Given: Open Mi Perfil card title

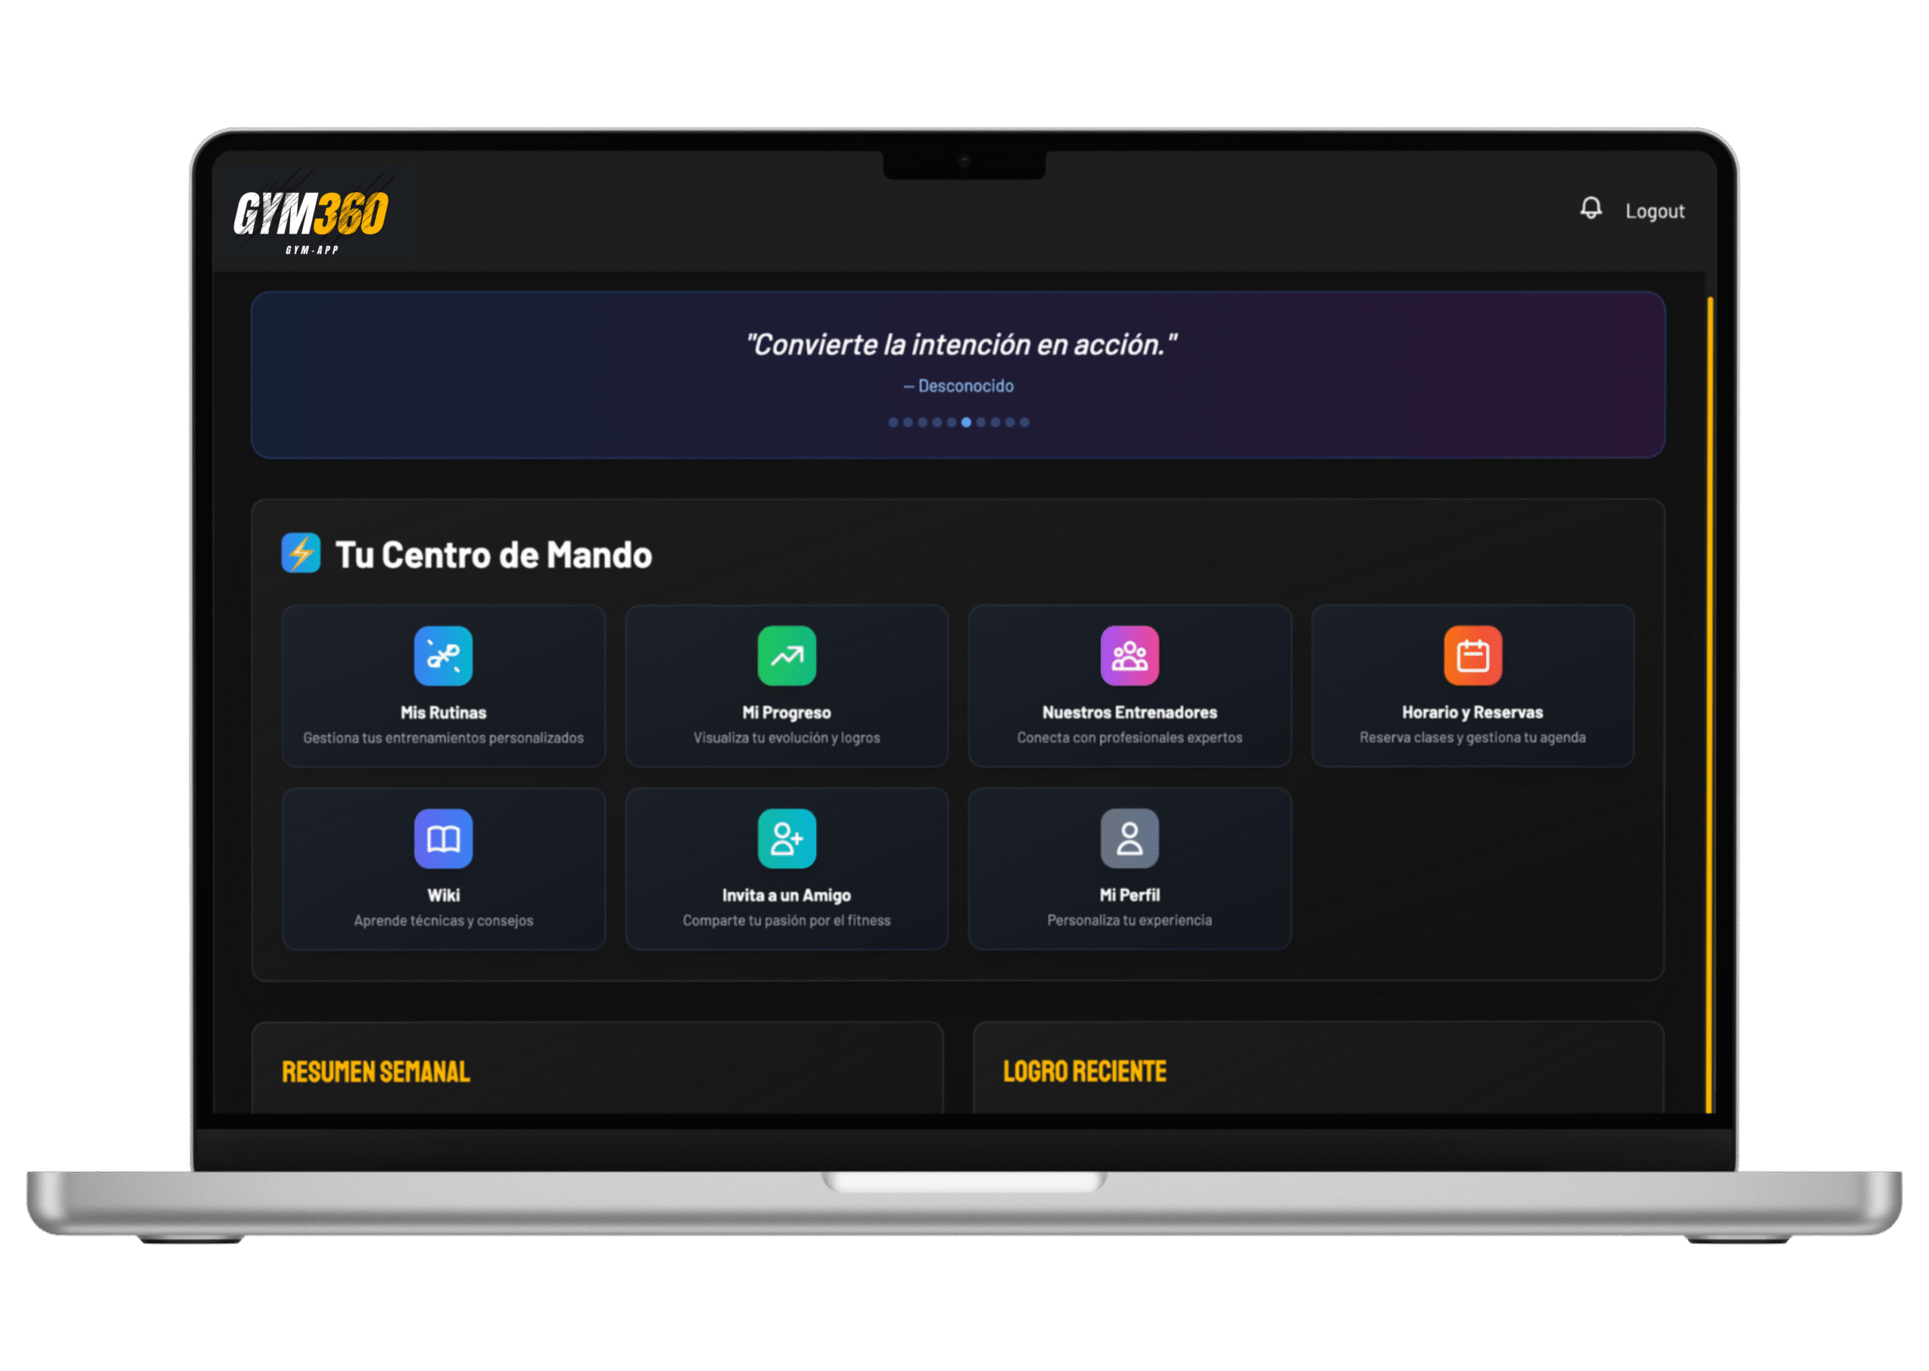Looking at the screenshot, I should (1130, 895).
